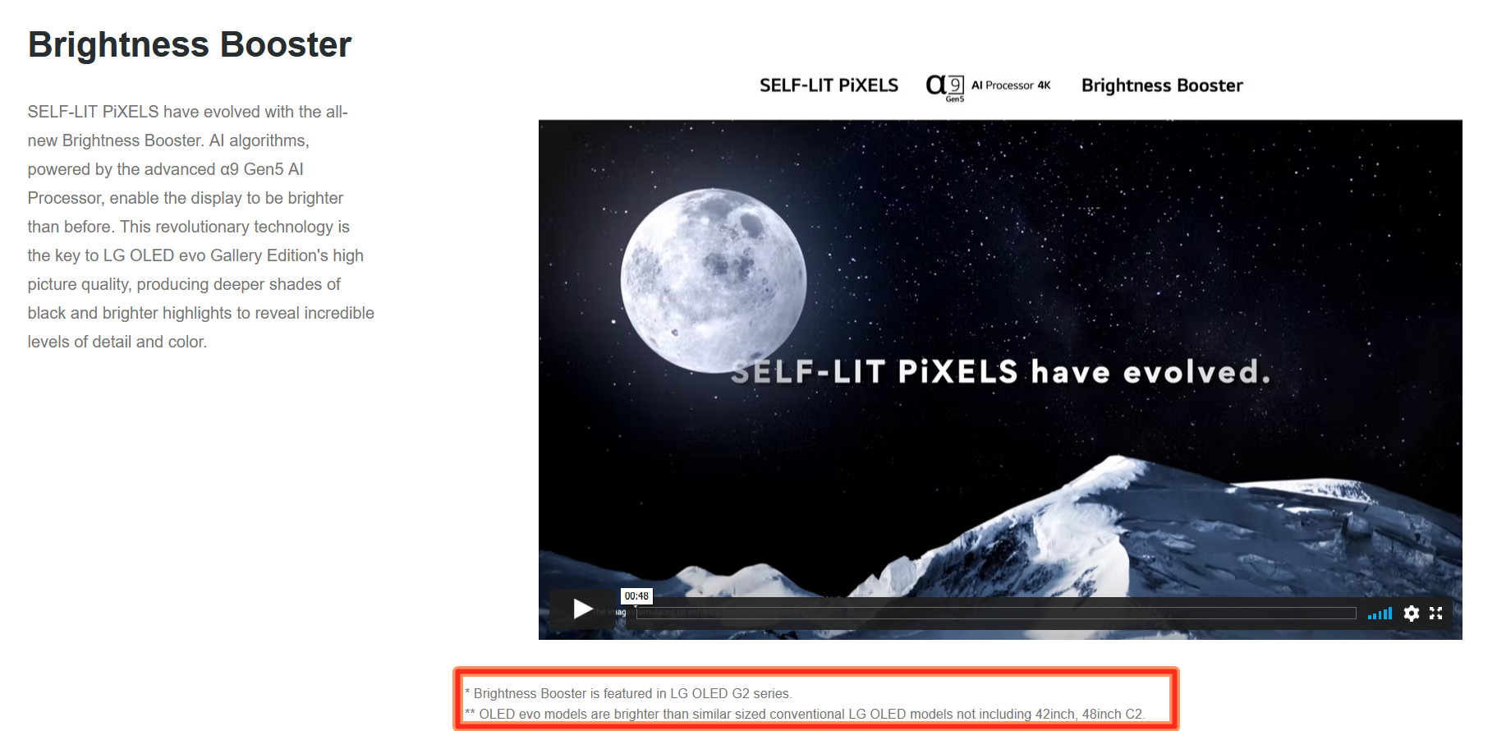
Task: Click the G2 series footnote line
Action: pos(628,693)
